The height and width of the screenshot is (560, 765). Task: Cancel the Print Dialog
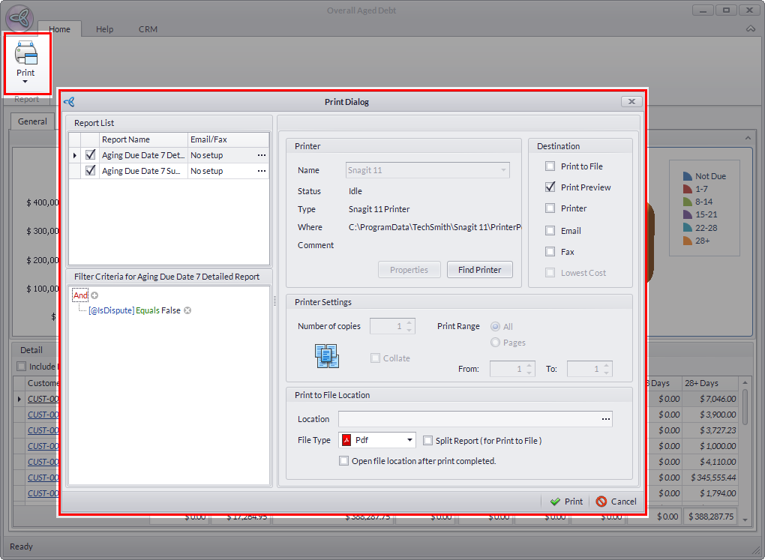tap(616, 502)
